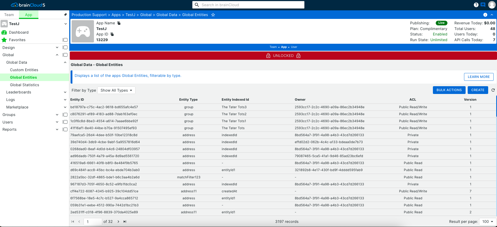This screenshot has height=227, width=497.
Task: Go to the first page
Action: [x=73, y=222]
